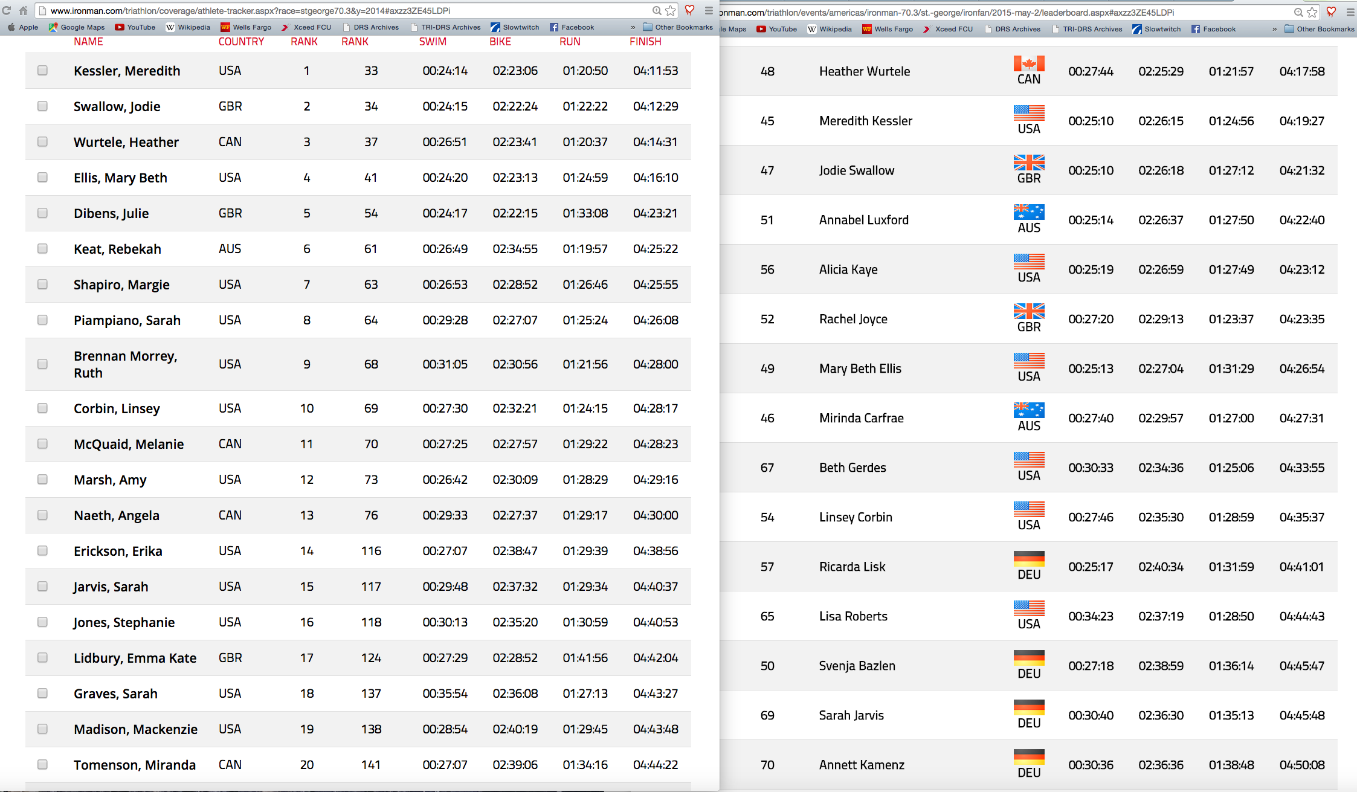Open Chrome hamburger menu in left browser
Screen dimensions: 1357x792
point(709,10)
